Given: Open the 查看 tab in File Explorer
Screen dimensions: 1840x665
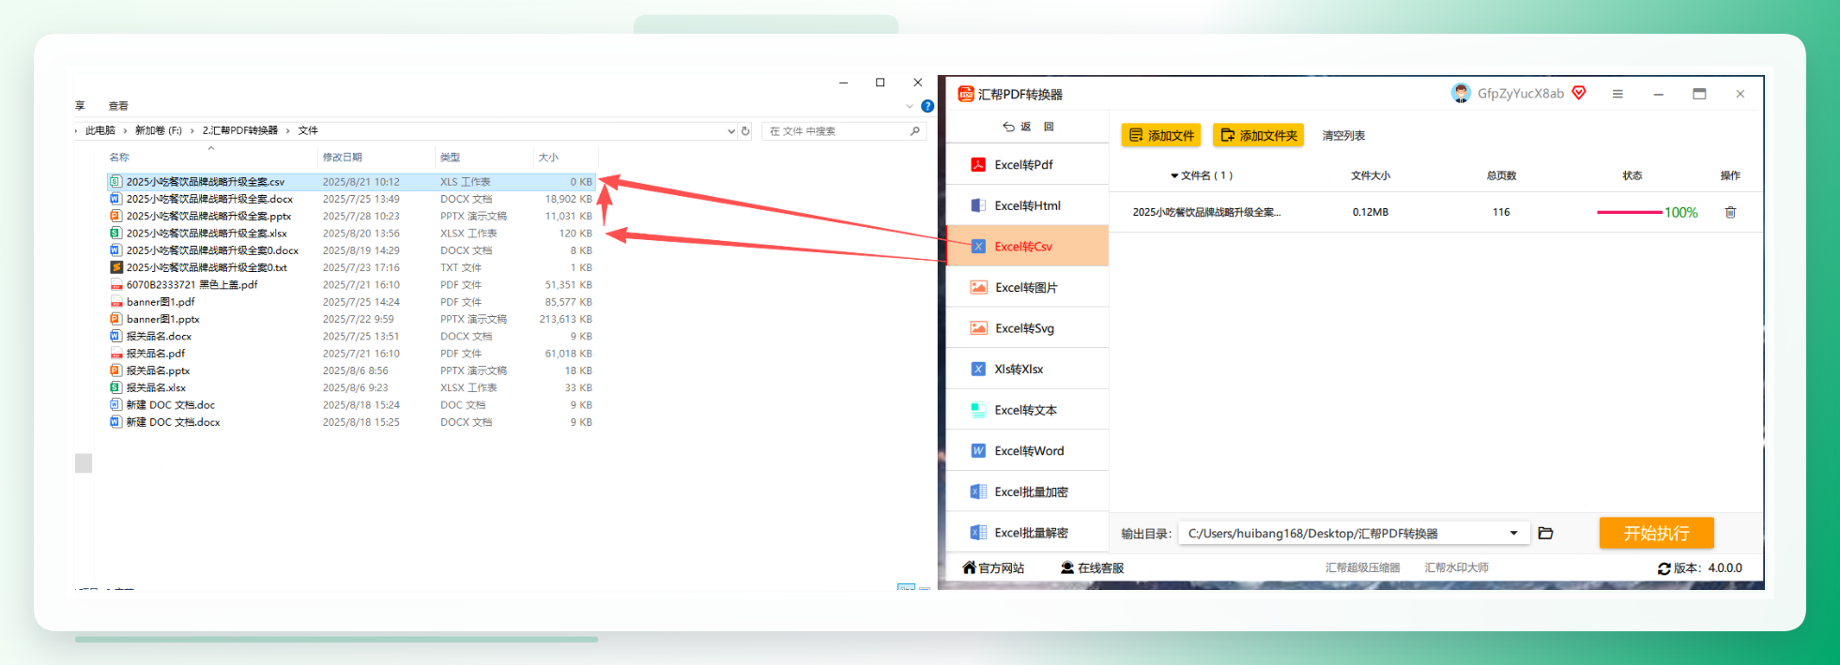Looking at the screenshot, I should click(x=118, y=106).
